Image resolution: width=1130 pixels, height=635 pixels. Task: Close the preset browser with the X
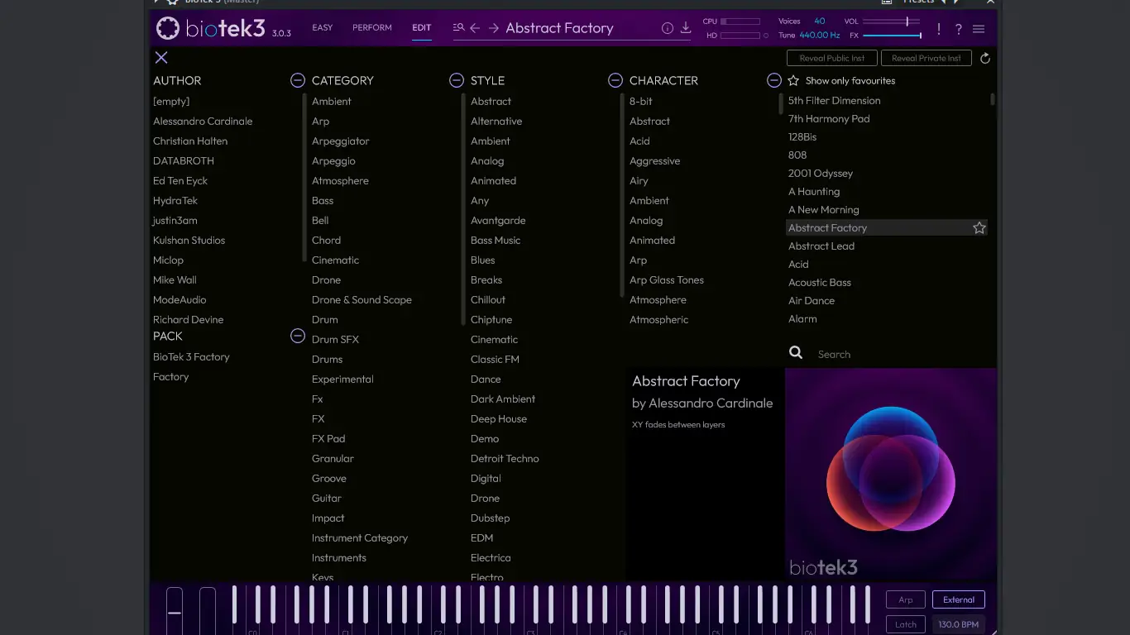tap(161, 57)
